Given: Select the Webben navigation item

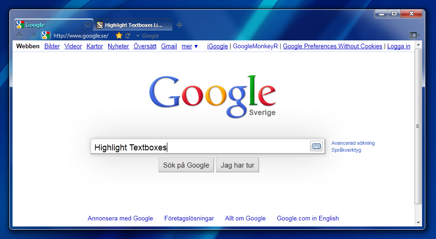Looking at the screenshot, I should [x=28, y=46].
